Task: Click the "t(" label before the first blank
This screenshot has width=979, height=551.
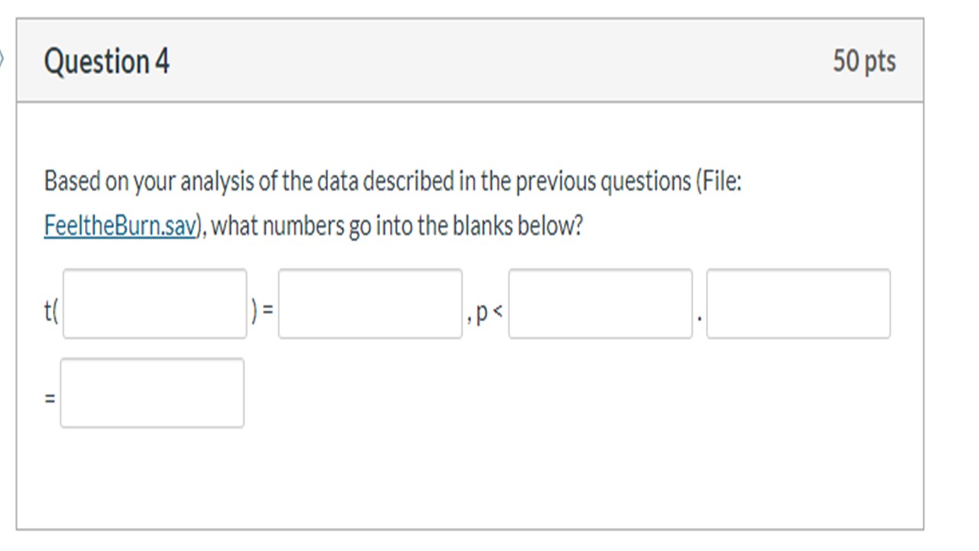Action: tap(51, 311)
